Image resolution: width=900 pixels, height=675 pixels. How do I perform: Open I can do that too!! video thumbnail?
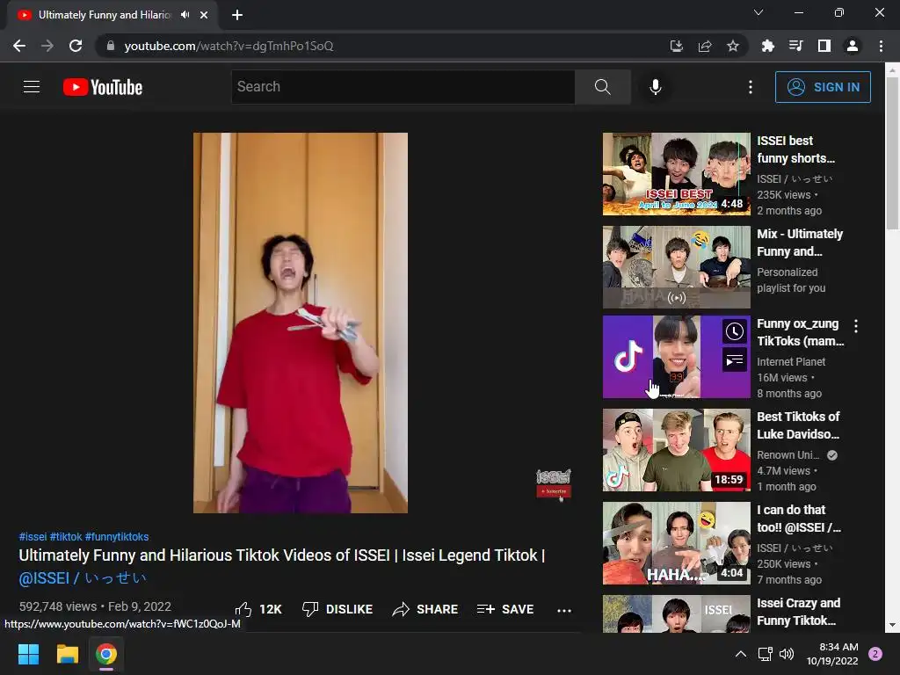pyautogui.click(x=676, y=543)
